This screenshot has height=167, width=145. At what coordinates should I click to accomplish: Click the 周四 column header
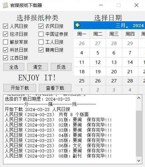tap(130, 34)
